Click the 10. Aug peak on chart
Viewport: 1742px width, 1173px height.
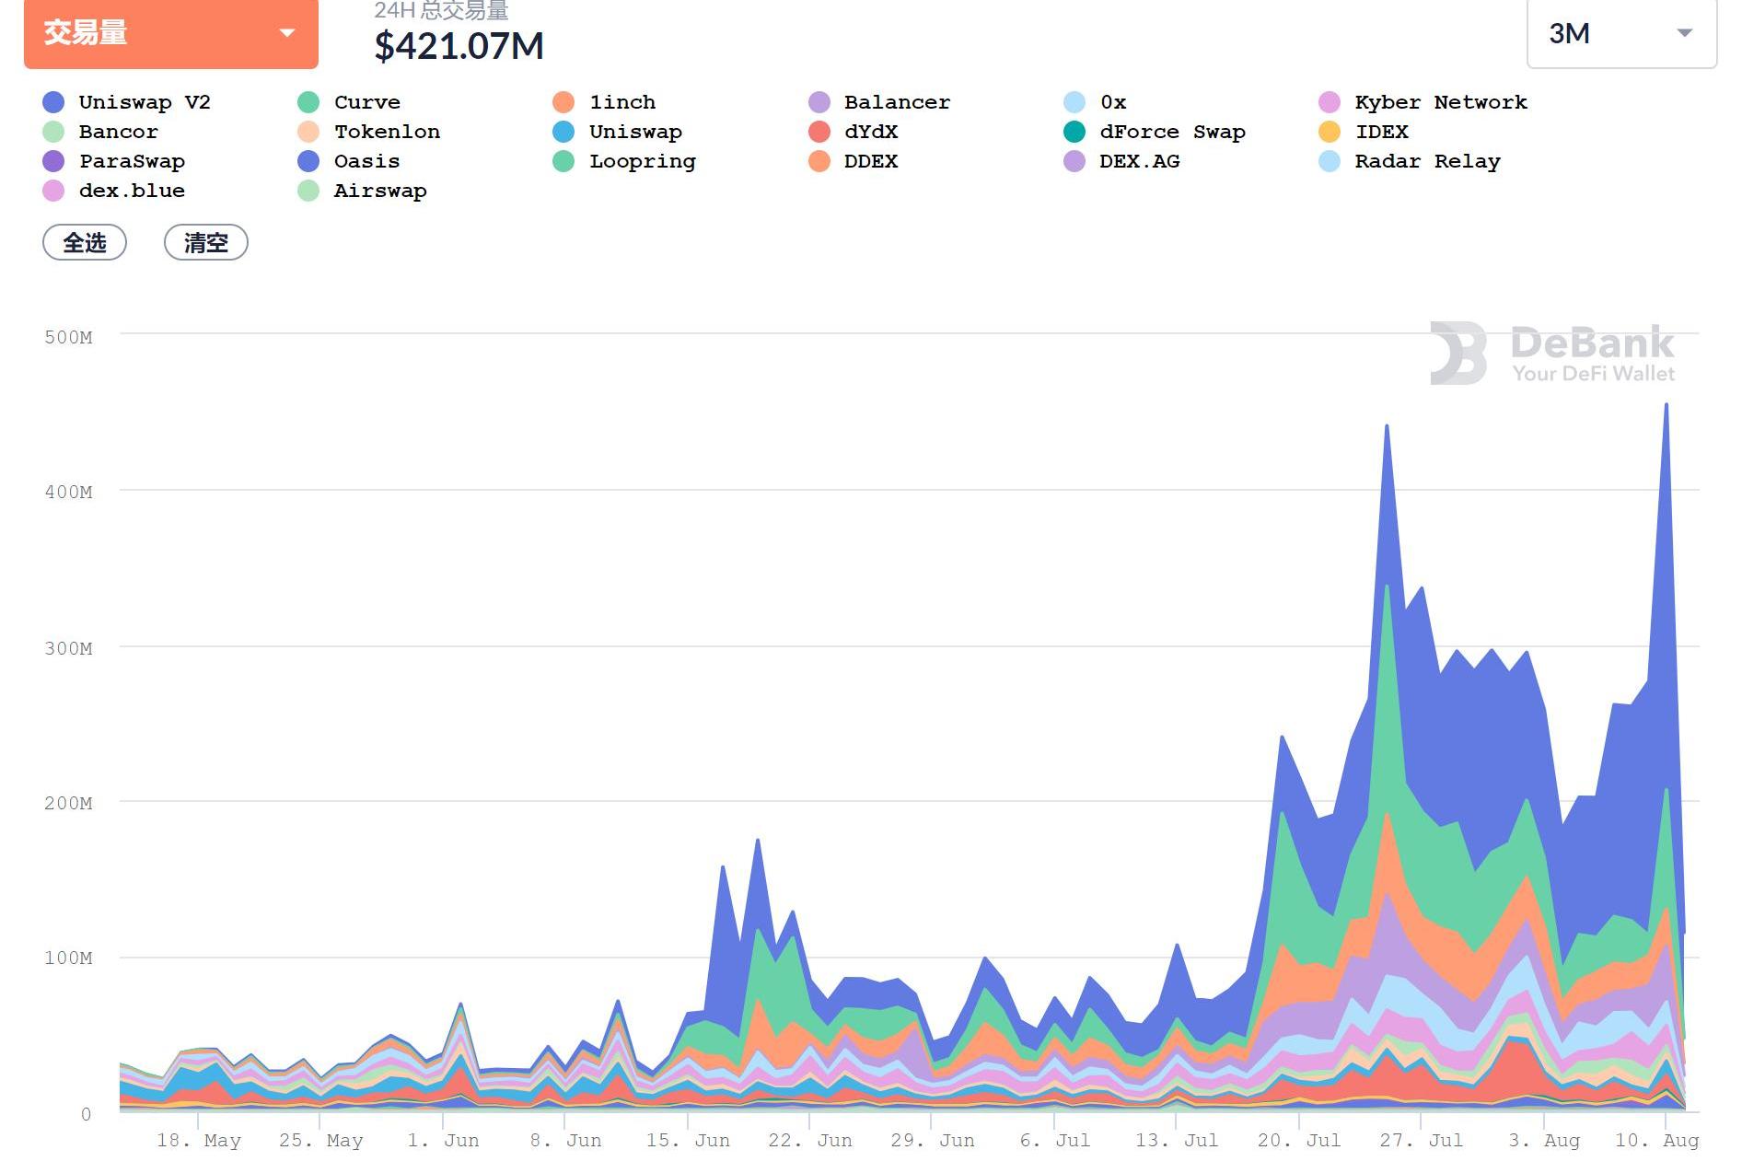tap(1666, 406)
